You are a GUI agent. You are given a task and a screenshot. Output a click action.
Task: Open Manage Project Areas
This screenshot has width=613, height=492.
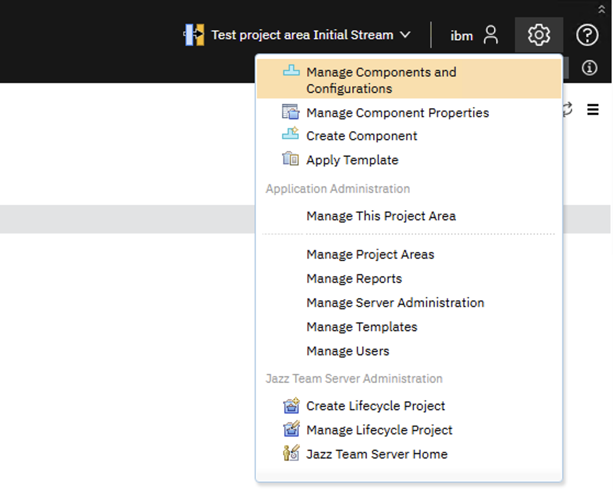click(x=370, y=254)
